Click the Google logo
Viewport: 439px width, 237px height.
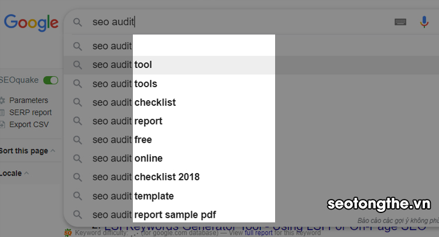pyautogui.click(x=30, y=23)
